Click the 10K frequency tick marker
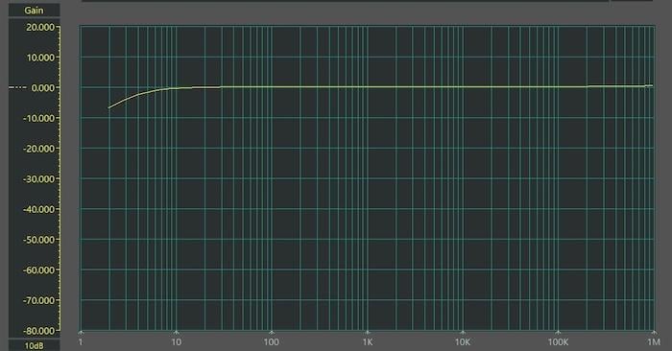Image resolution: width=672 pixels, height=351 pixels. click(463, 332)
